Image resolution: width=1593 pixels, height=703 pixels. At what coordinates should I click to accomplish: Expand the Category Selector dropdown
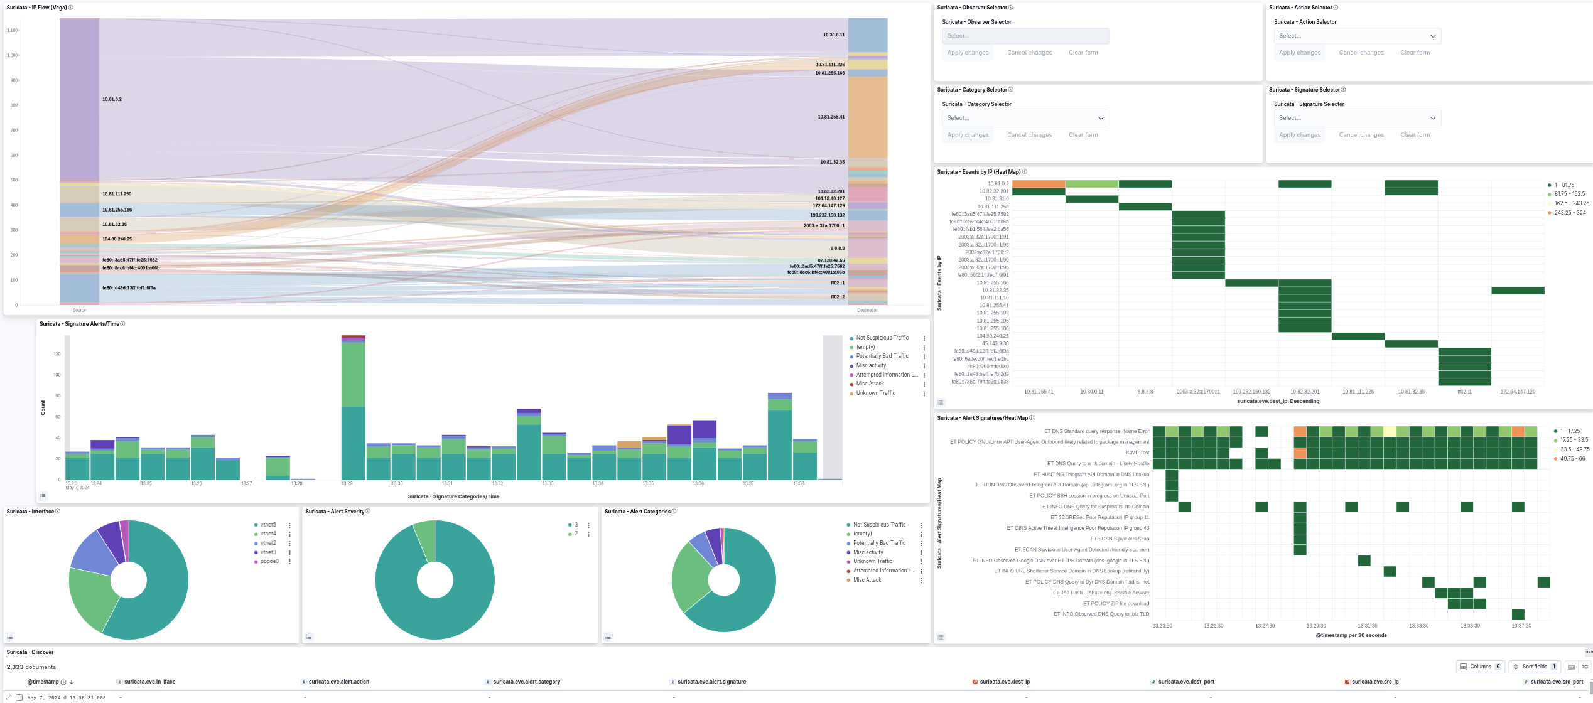point(1025,118)
